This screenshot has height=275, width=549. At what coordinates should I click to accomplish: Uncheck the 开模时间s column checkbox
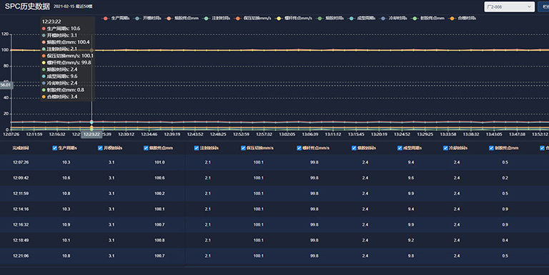click(100, 148)
